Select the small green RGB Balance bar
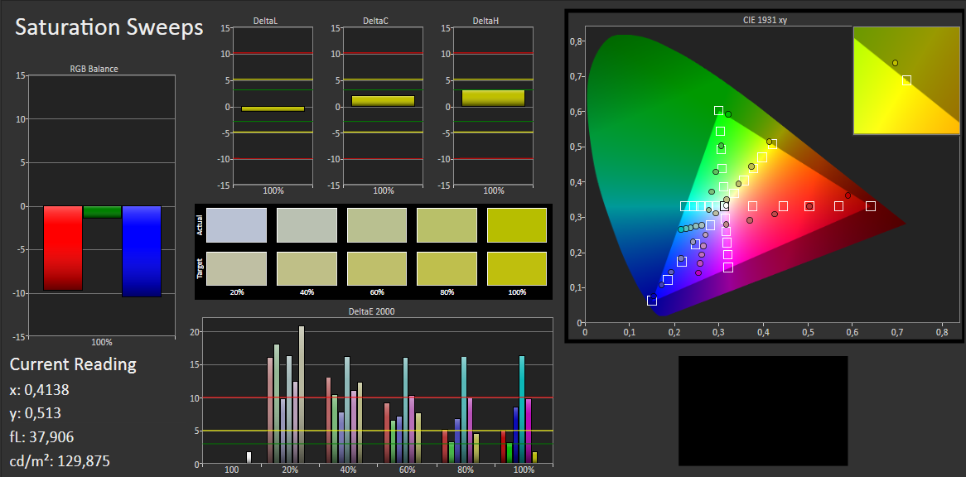The height and width of the screenshot is (477, 966). point(102,212)
